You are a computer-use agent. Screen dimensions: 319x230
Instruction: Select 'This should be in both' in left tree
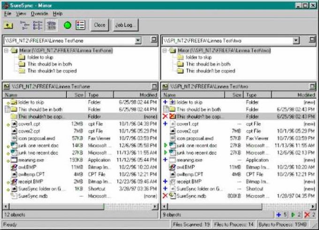click(50, 64)
